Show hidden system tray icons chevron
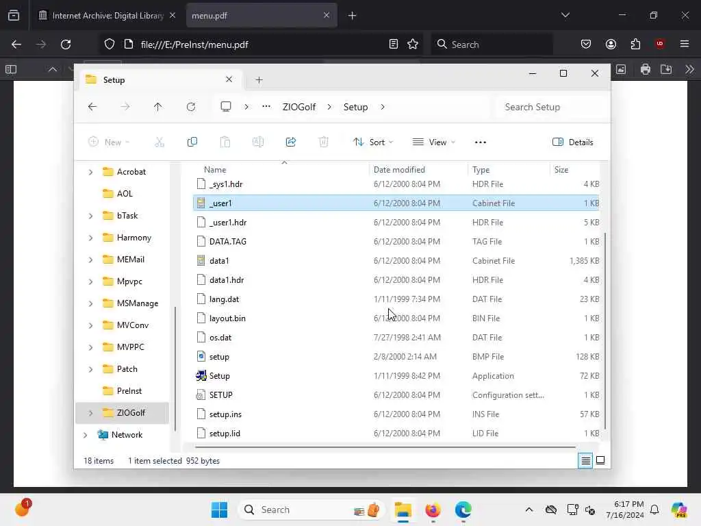This screenshot has height=526, width=701. coord(529,510)
